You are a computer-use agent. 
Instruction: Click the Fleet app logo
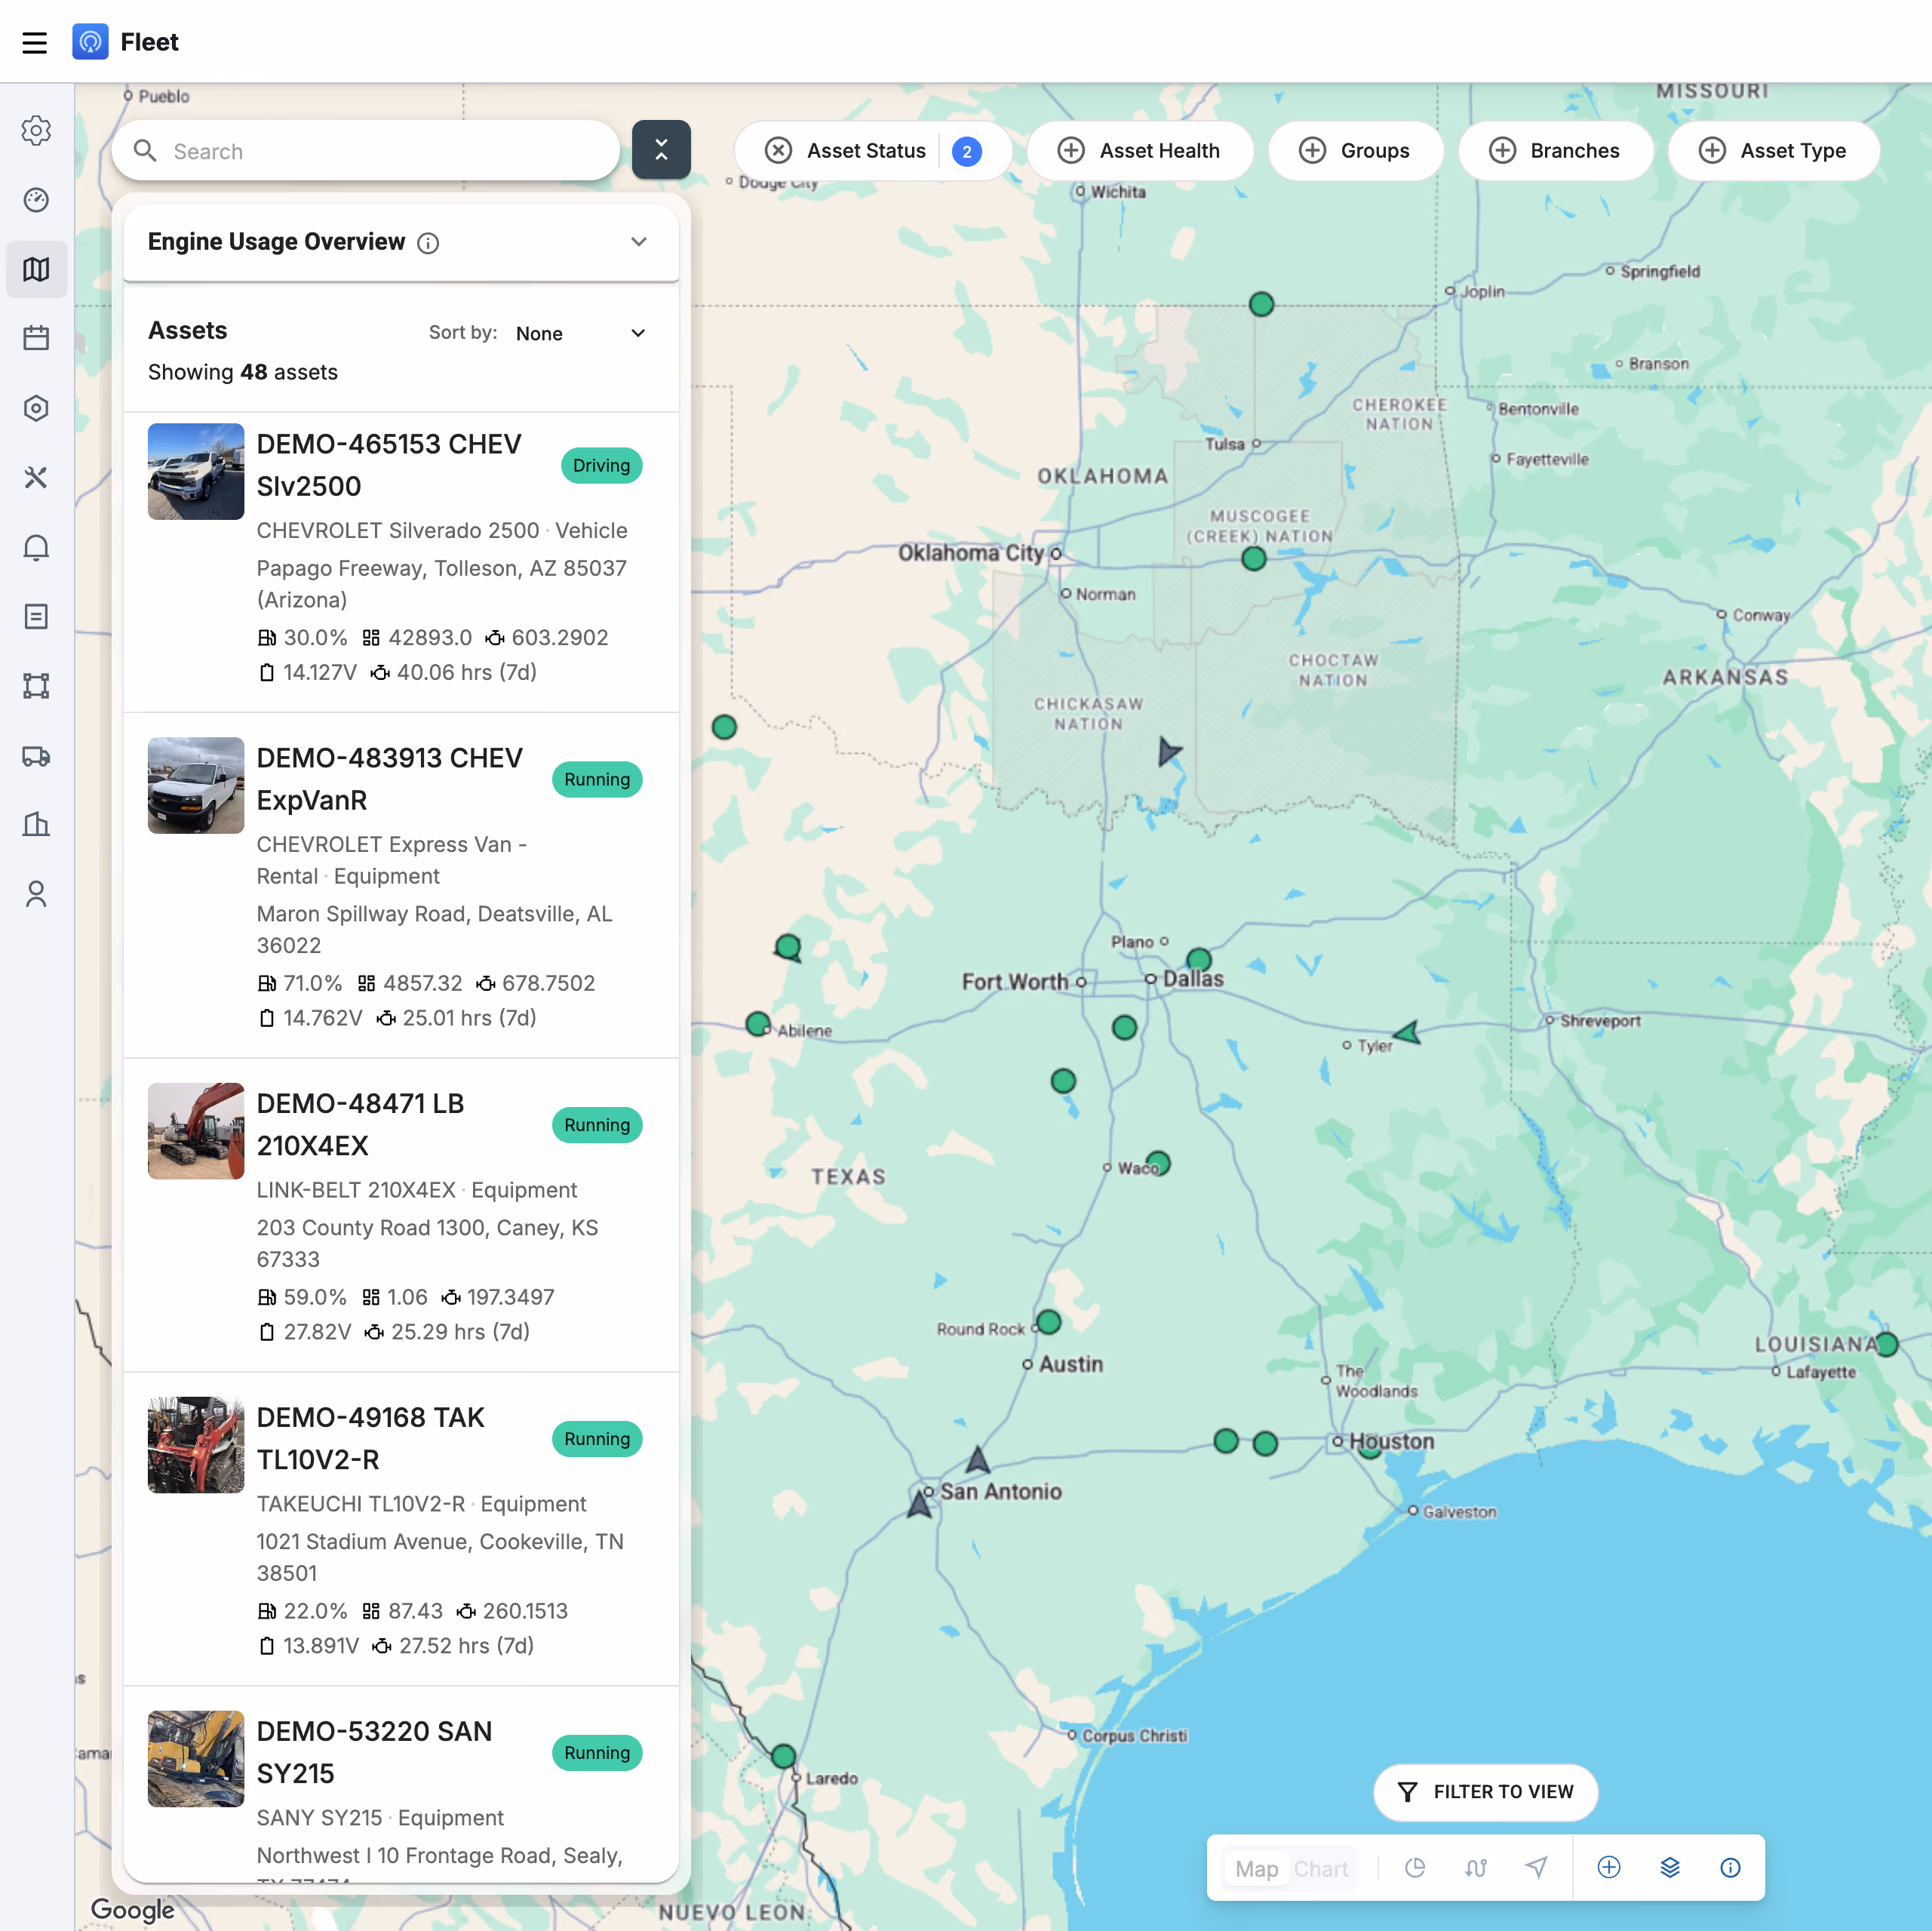click(x=90, y=42)
